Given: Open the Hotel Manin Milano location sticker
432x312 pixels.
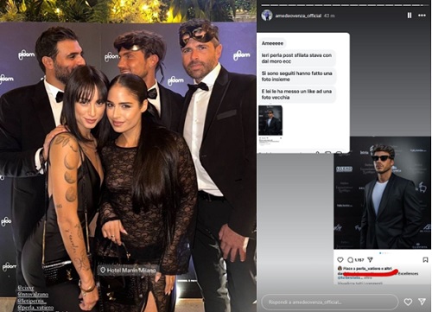Looking at the screenshot, I should pyautogui.click(x=128, y=271).
